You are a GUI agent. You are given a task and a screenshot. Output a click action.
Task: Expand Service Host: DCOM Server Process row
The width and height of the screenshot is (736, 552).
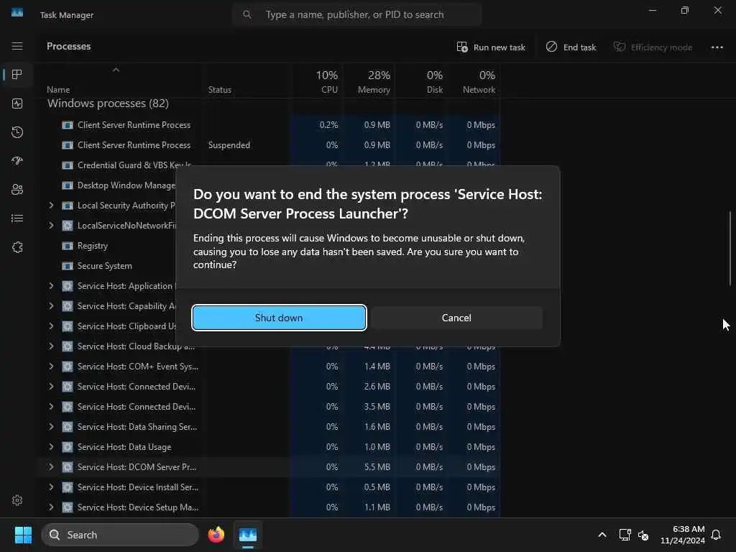pyautogui.click(x=51, y=467)
